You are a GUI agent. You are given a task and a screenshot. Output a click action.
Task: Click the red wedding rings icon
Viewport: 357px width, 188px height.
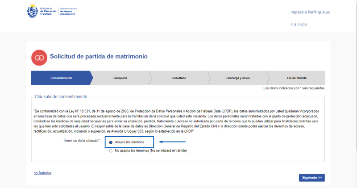coord(39,57)
